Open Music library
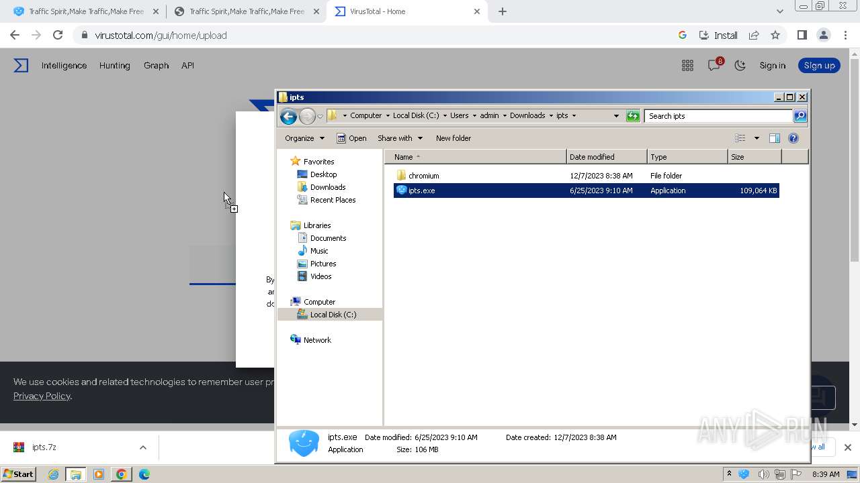This screenshot has width=860, height=483. pos(319,251)
